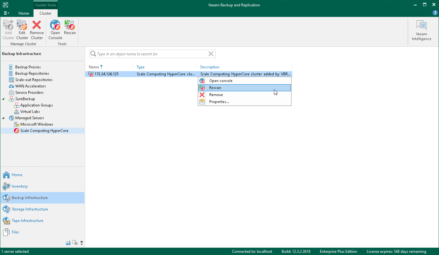Click the analytics bar chart icon below Files
The height and width of the screenshot is (255, 439).
pos(68,243)
